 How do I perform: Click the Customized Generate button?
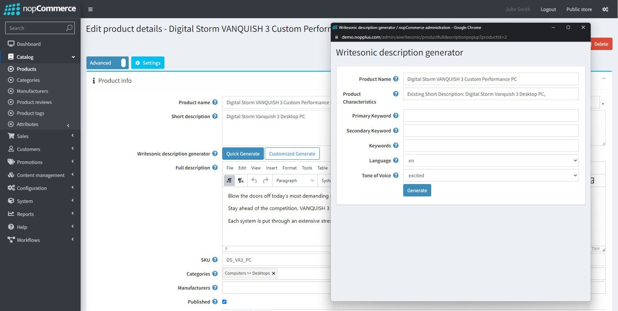coord(292,154)
